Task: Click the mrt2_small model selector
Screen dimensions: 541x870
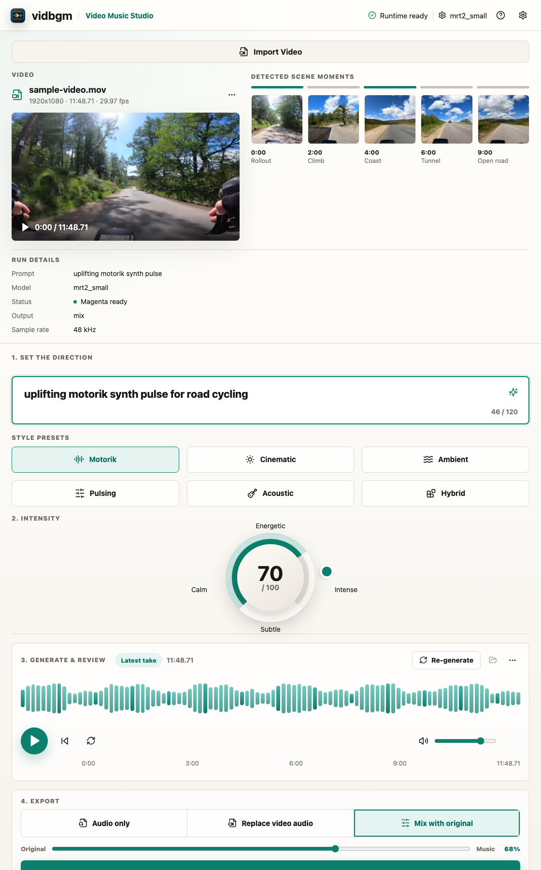Action: click(463, 15)
